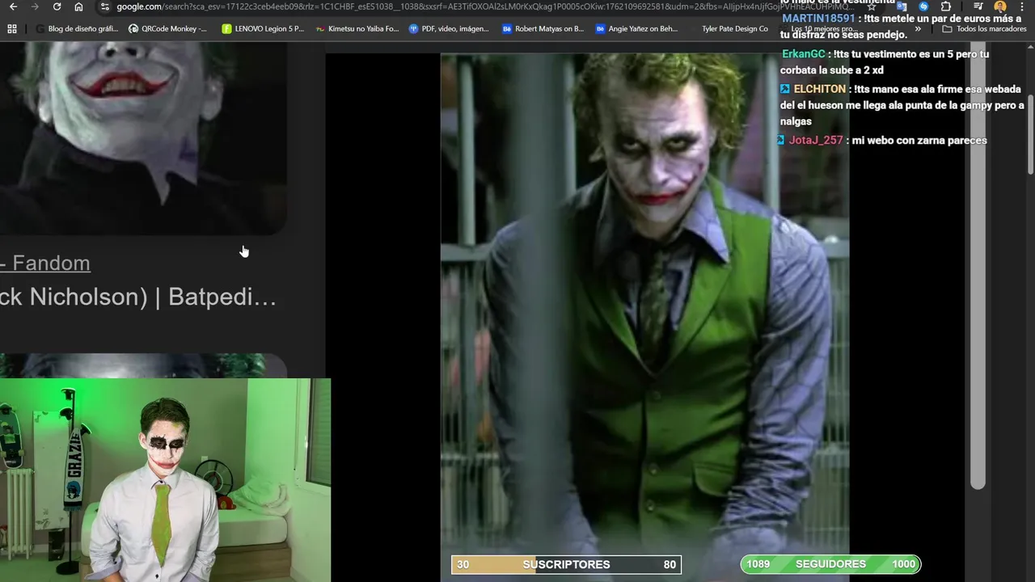The image size is (1035, 582).
Task: Open the Kimetsu no Yaiba Fo... bookmark
Action: coord(357,28)
